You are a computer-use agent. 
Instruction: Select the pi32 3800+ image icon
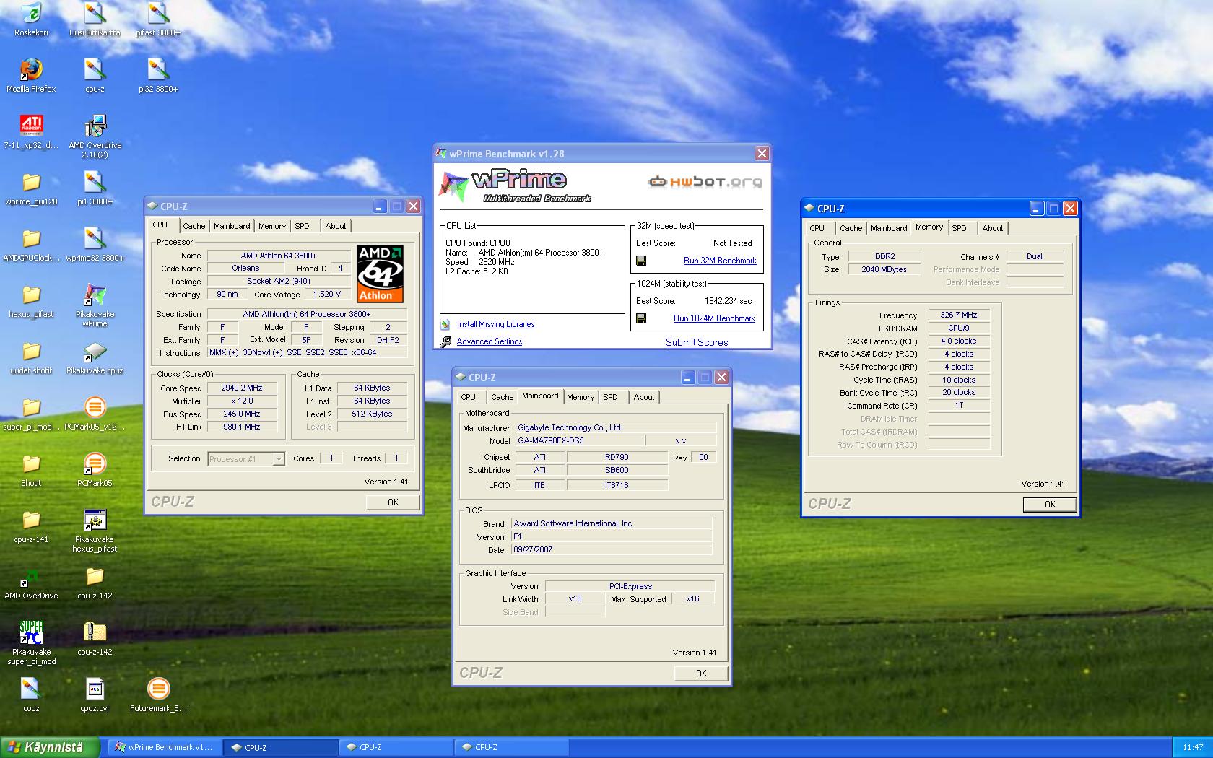coord(158,69)
